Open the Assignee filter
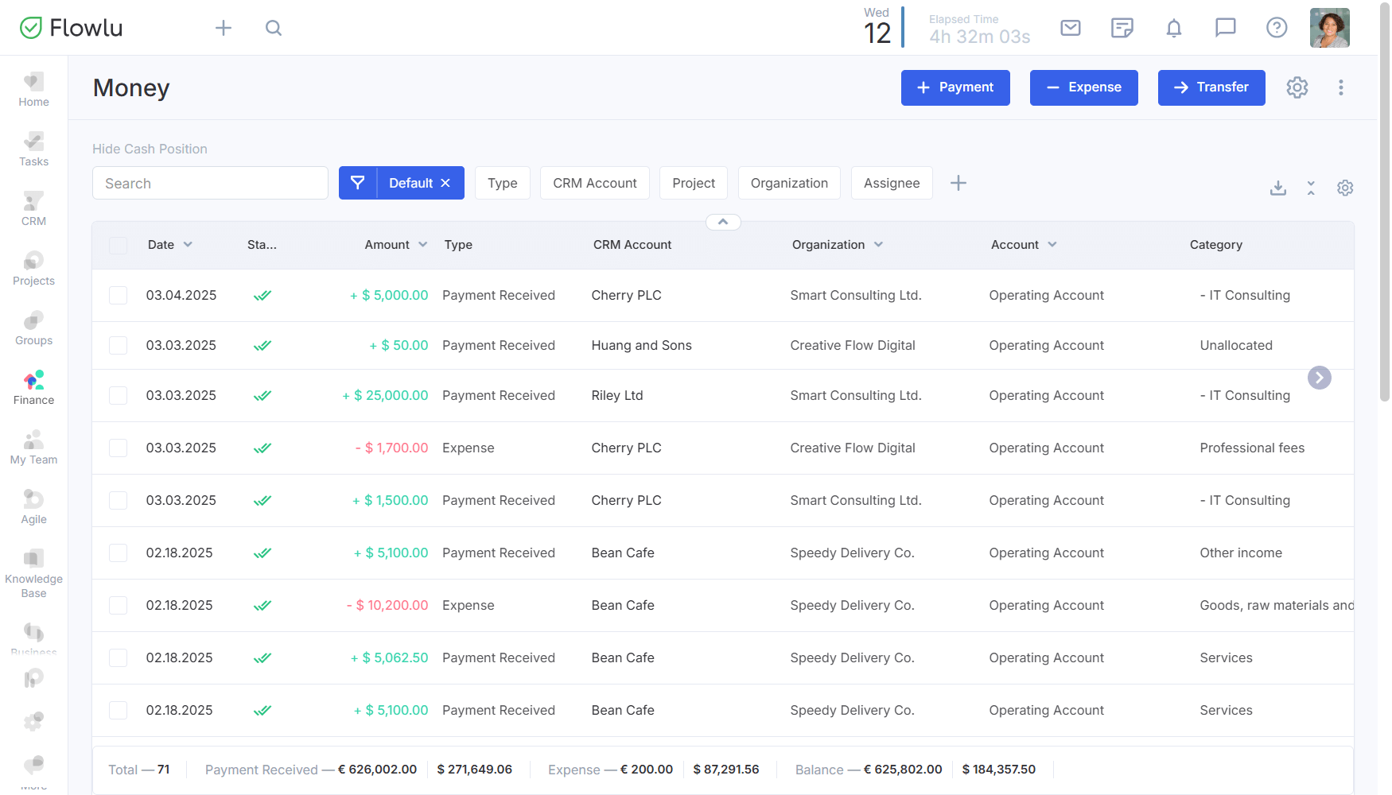The height and width of the screenshot is (795, 1392). coord(892,183)
